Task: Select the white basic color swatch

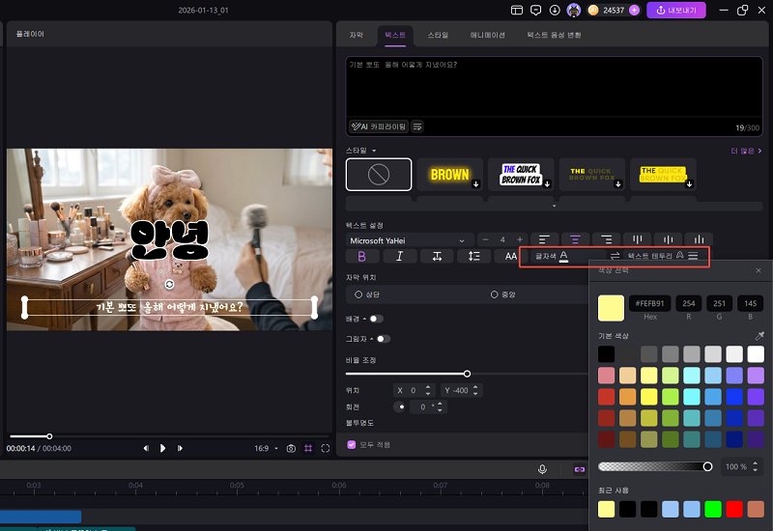Action: pyautogui.click(x=756, y=353)
